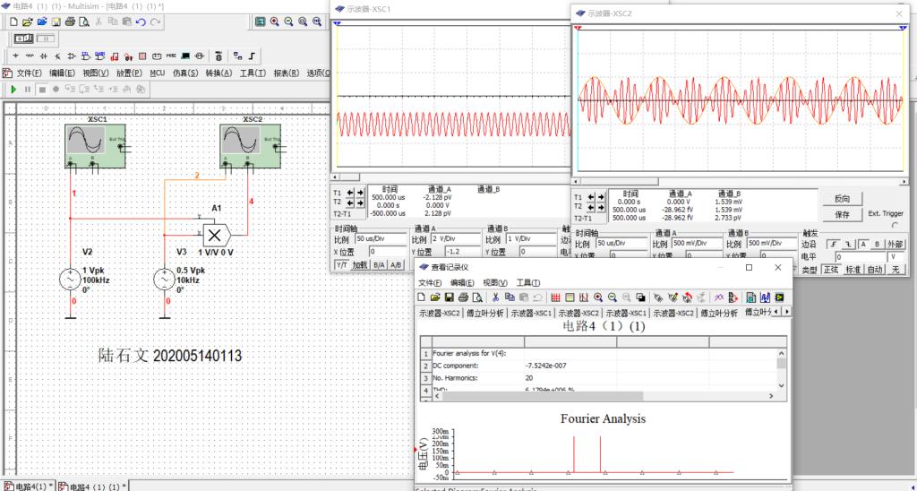The image size is (917, 491).
Task: Open MCU menu
Action: click(x=158, y=73)
